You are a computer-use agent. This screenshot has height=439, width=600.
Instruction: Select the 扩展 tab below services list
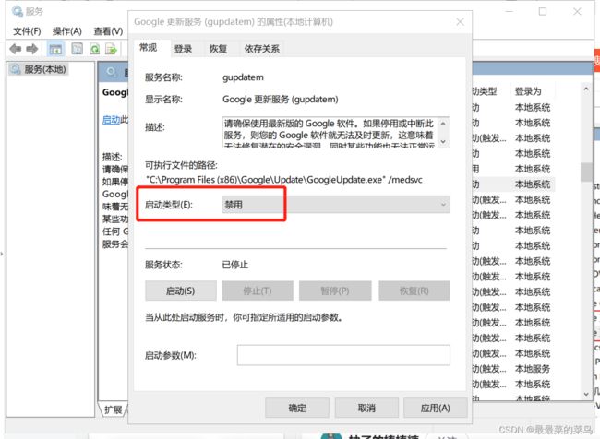pyautogui.click(x=114, y=409)
